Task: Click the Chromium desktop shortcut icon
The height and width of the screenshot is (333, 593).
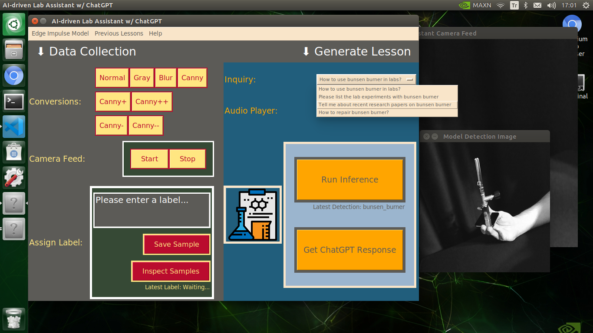Action: click(x=572, y=25)
